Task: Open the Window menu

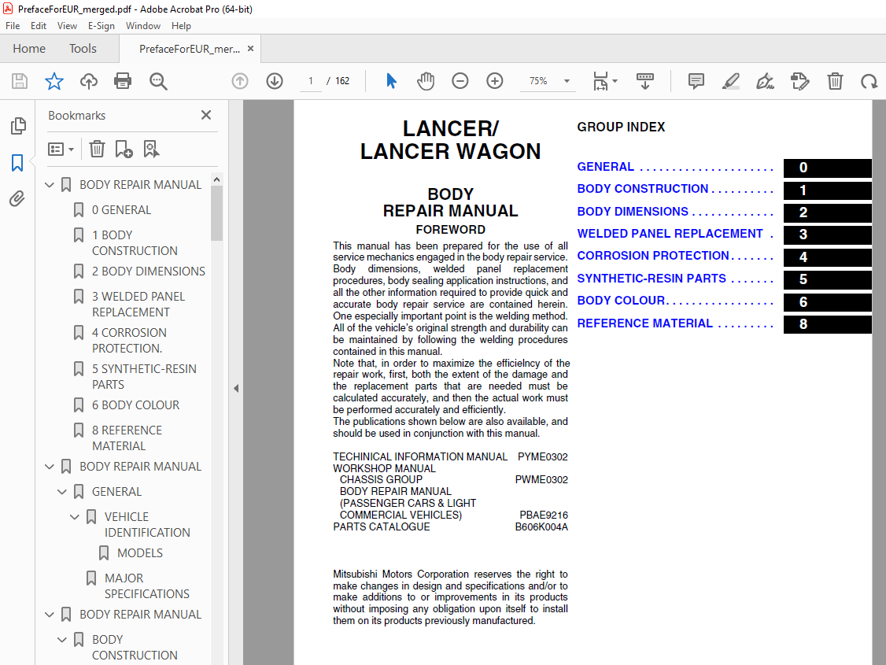Action: [x=143, y=26]
